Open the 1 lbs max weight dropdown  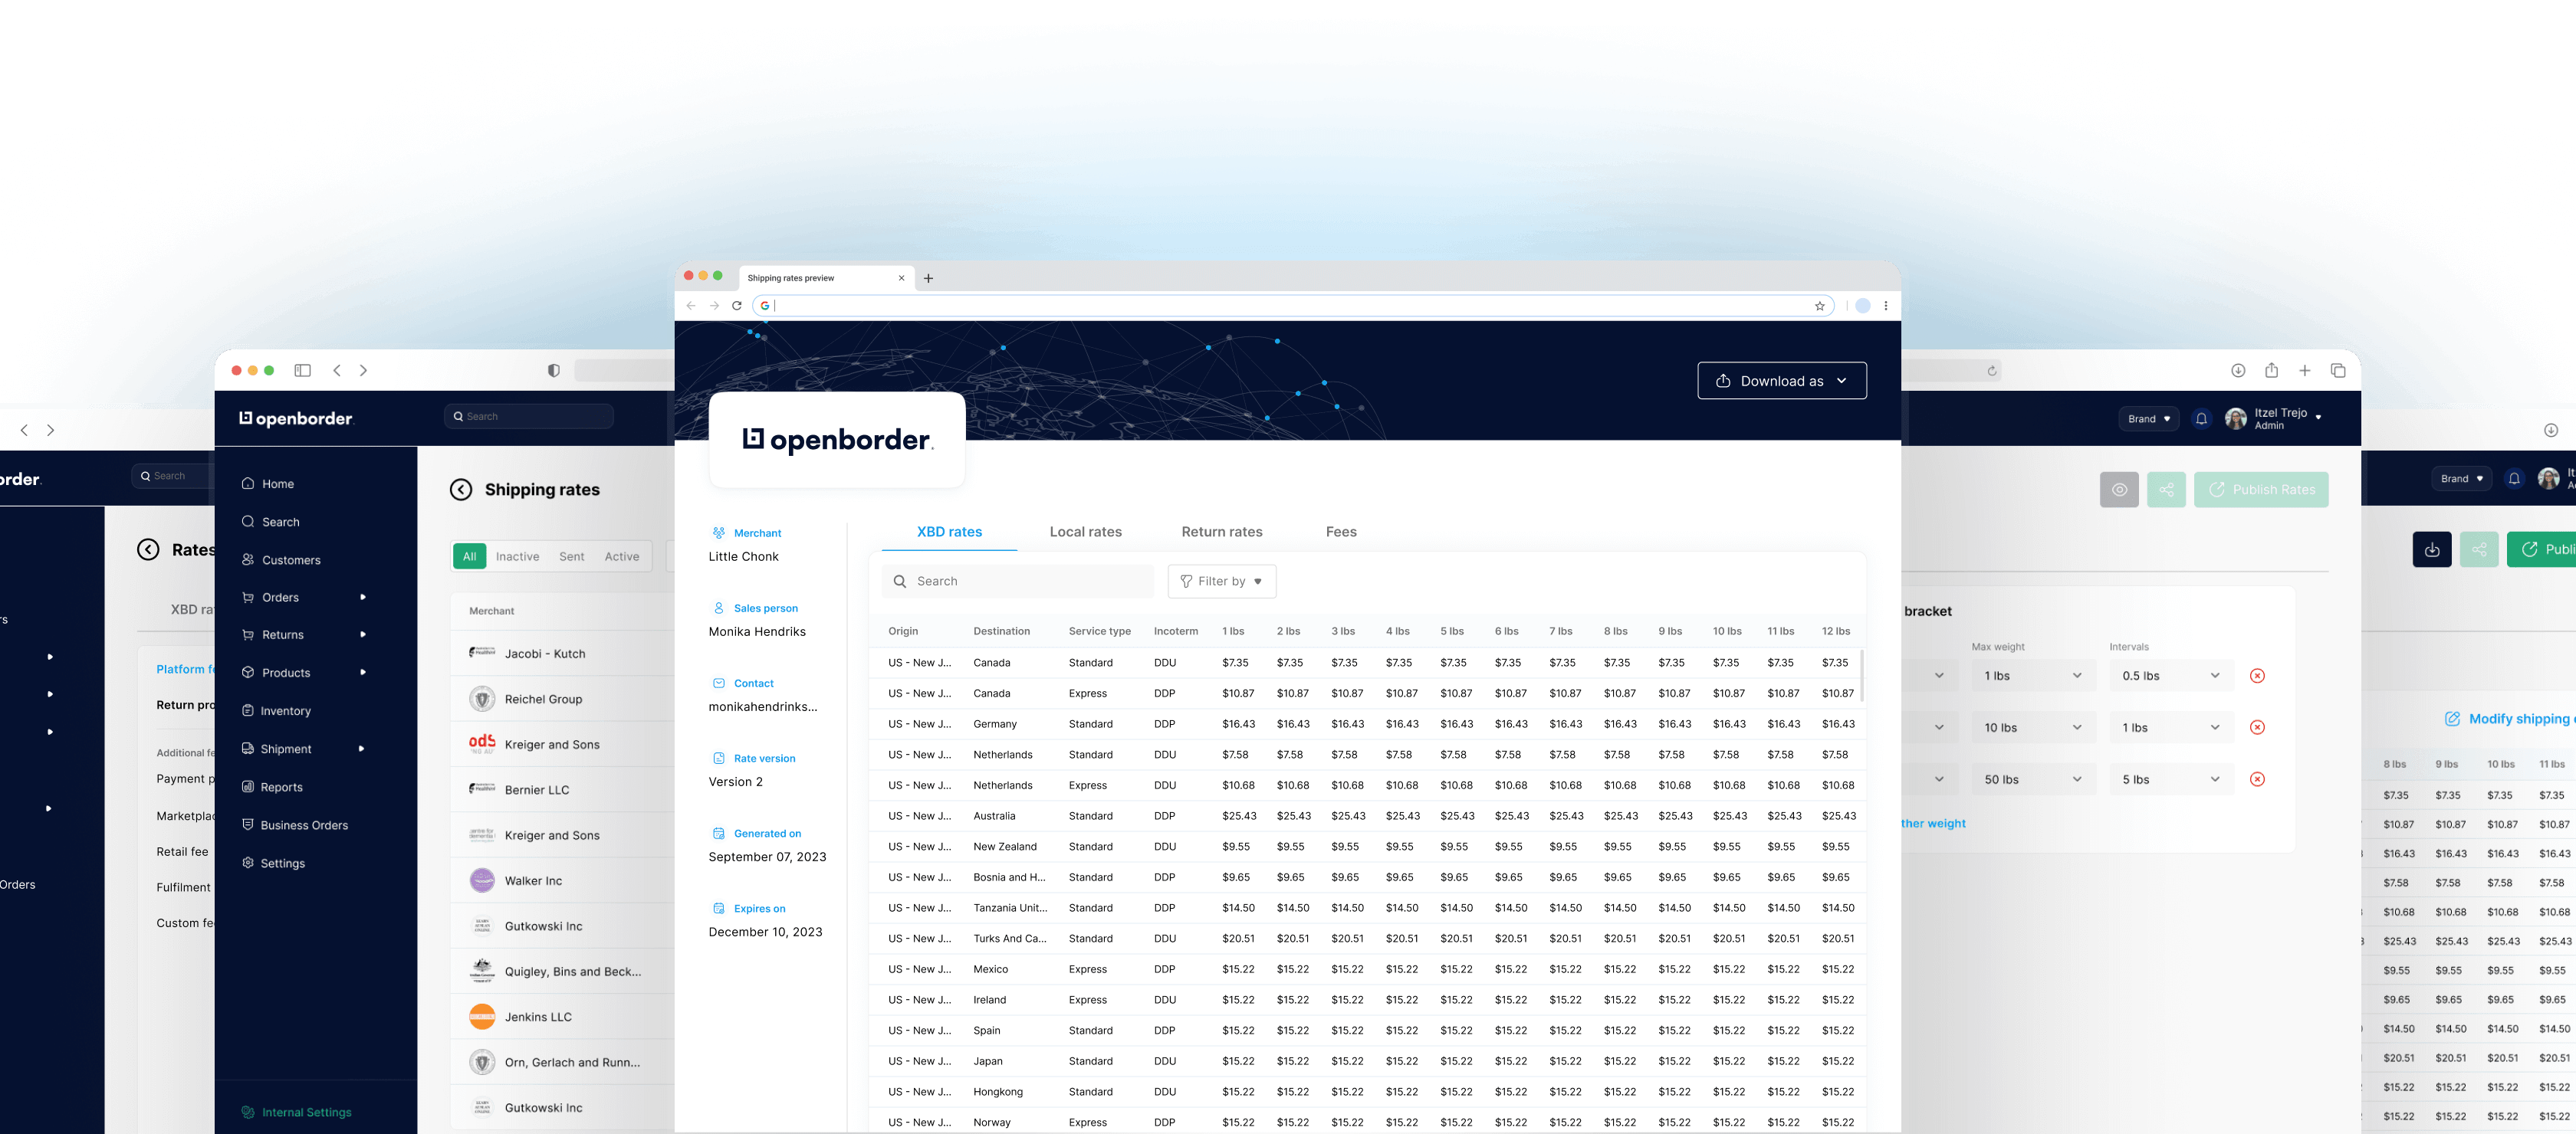coord(2033,675)
